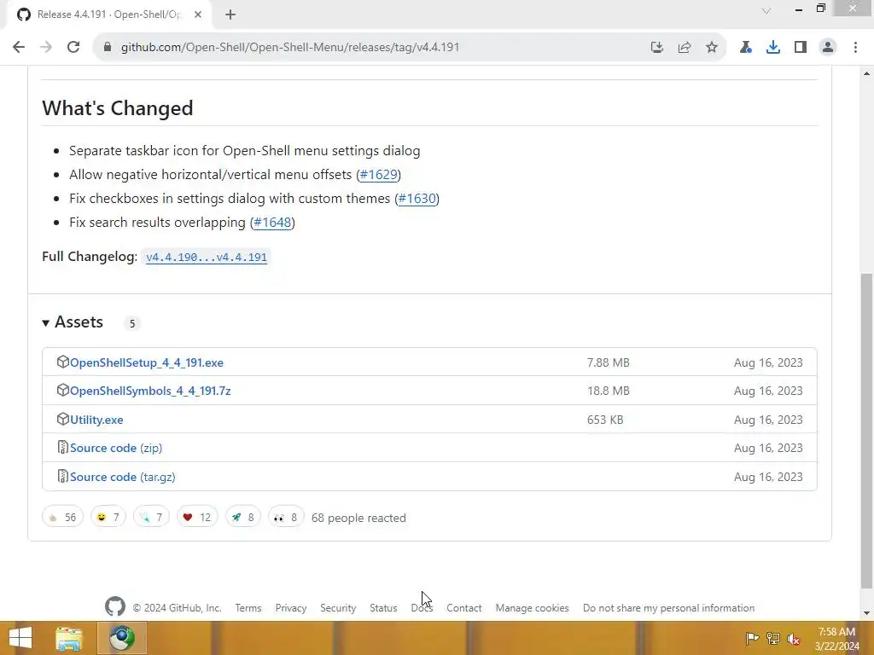Image resolution: width=874 pixels, height=655 pixels.
Task: Download OpenShellSetup_4_4_191.exe
Action: coord(147,362)
